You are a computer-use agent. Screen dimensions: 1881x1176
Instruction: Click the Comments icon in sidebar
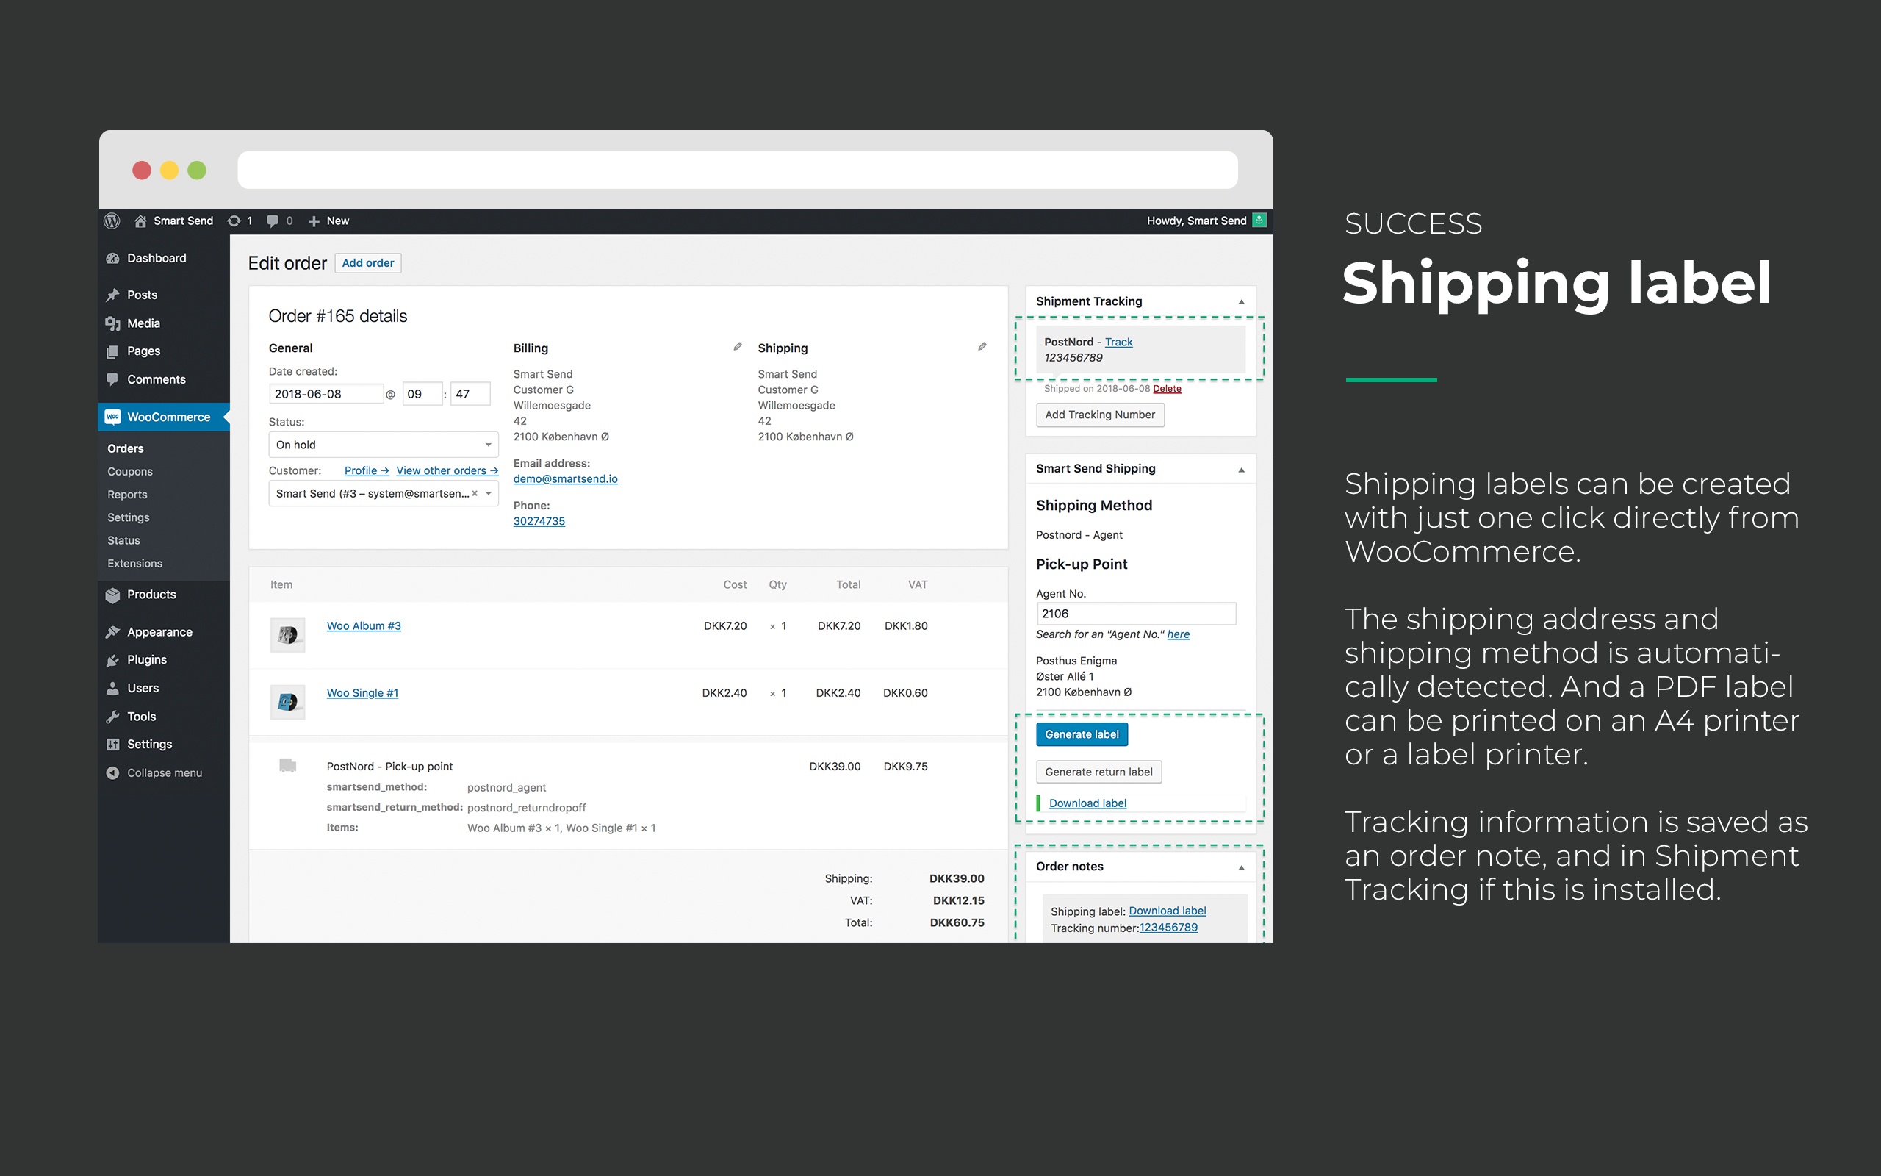pos(115,379)
